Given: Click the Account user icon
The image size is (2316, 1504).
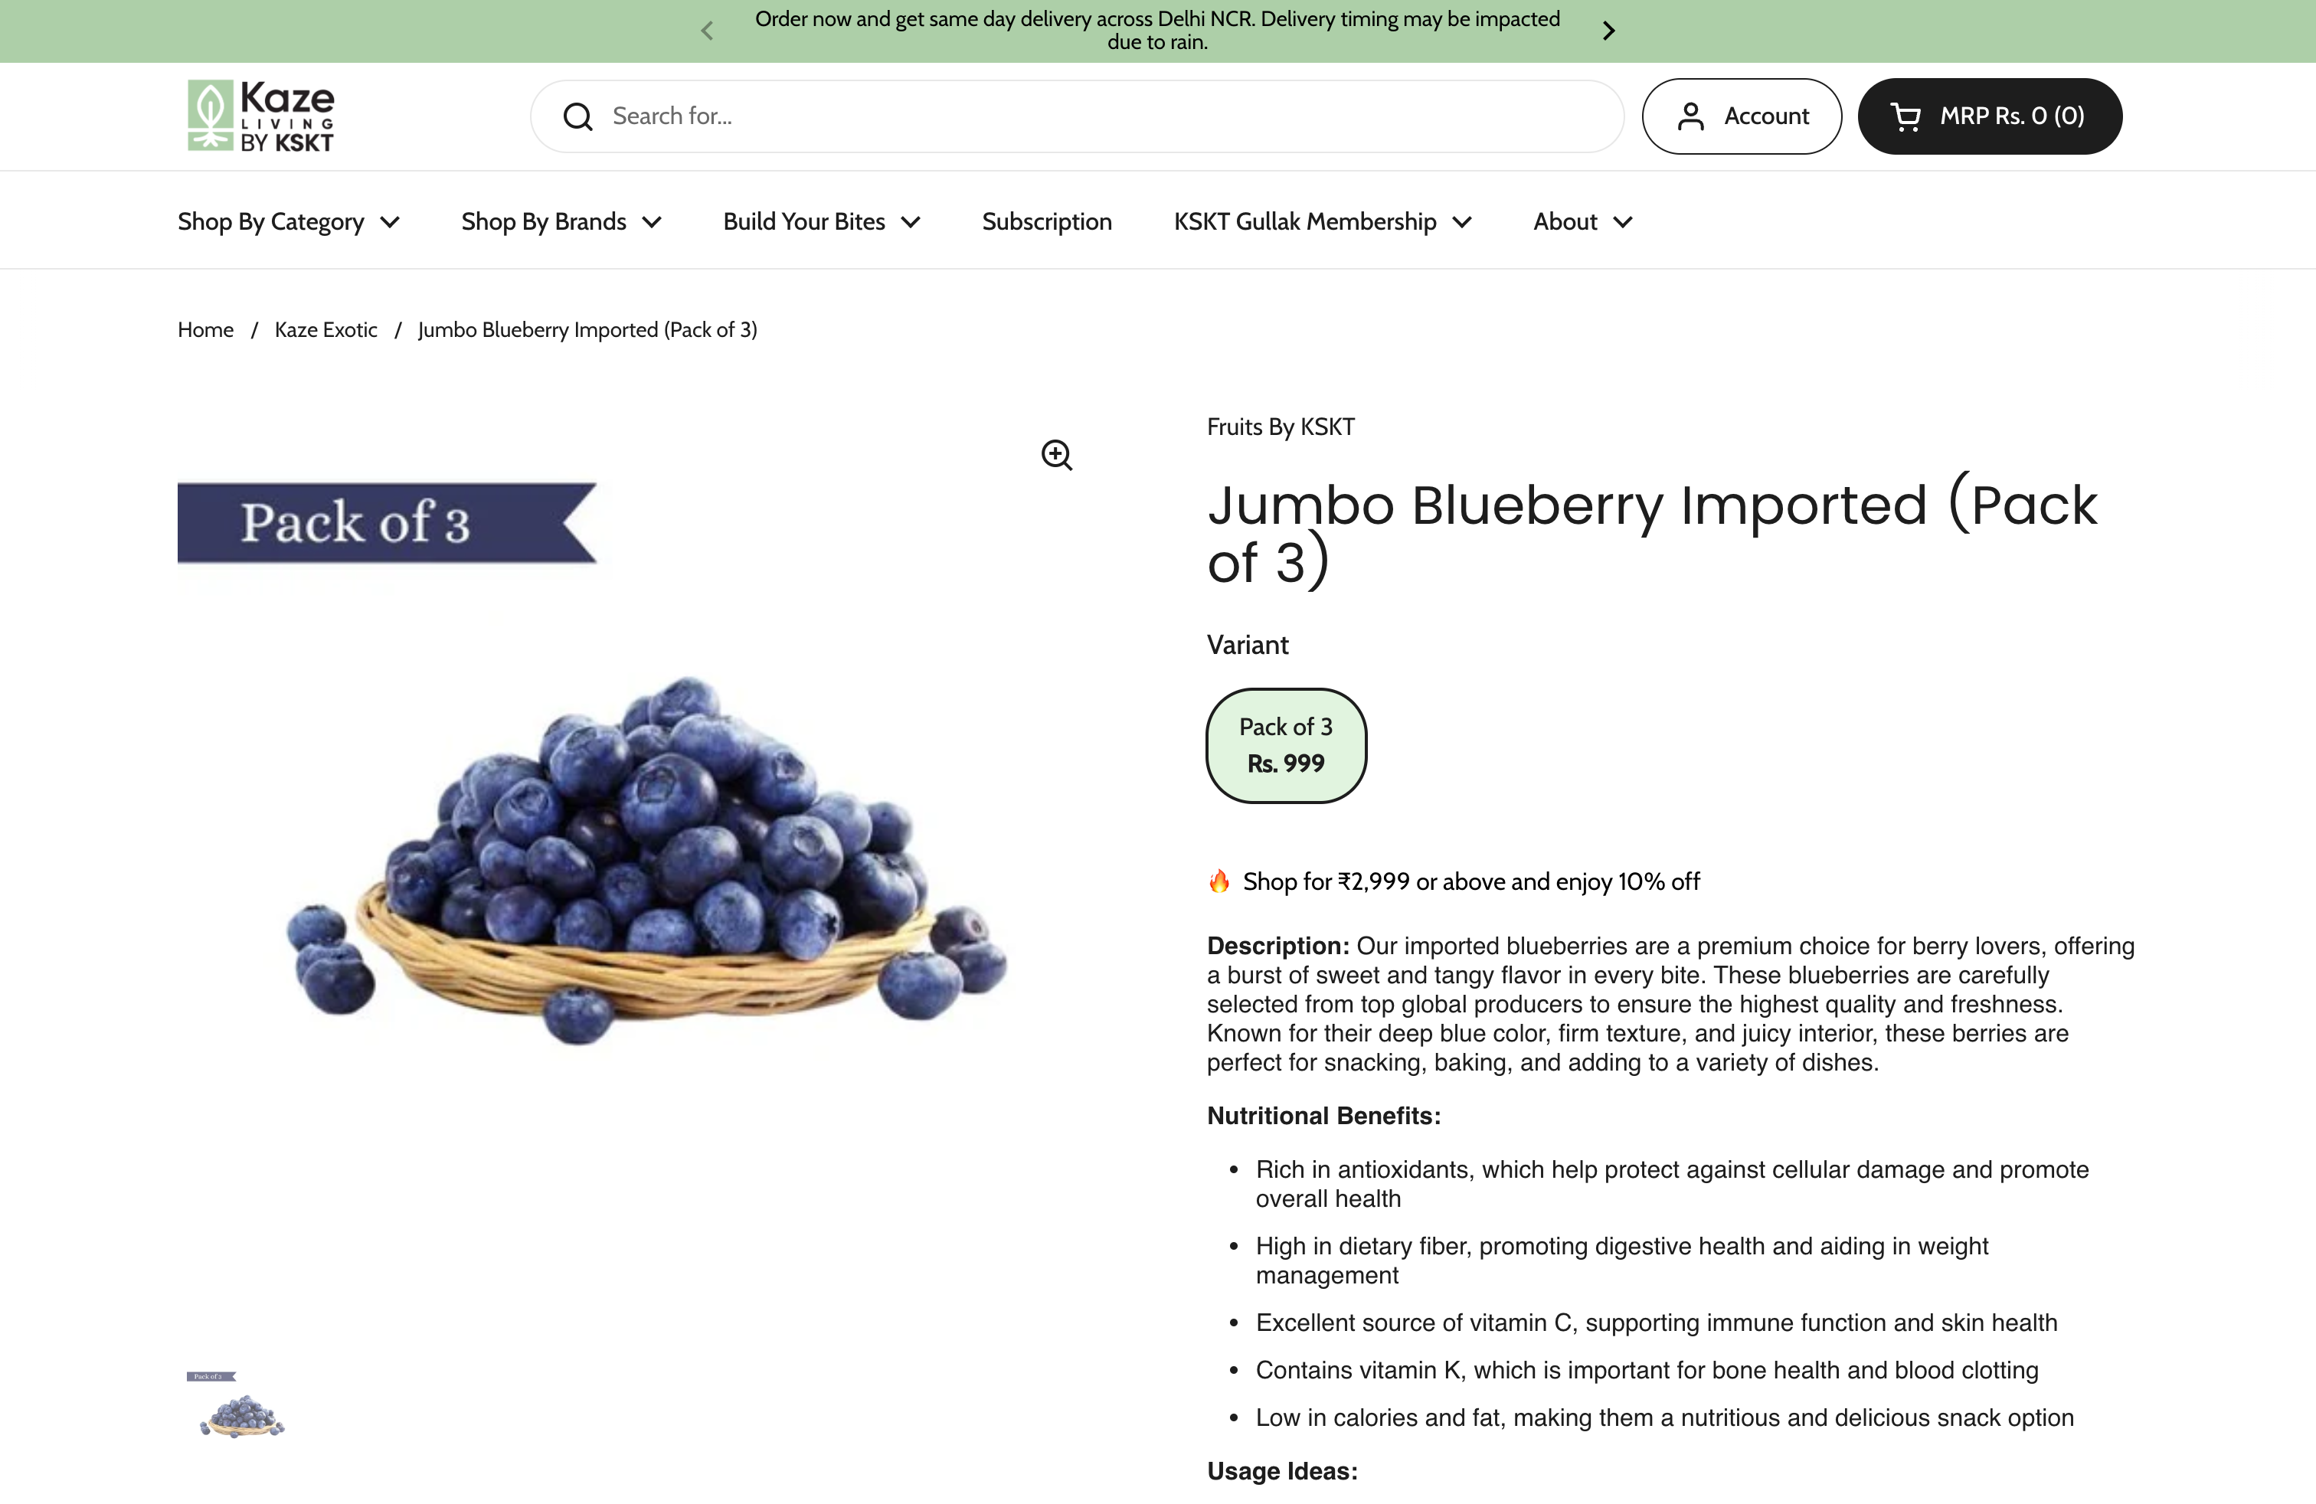Looking at the screenshot, I should click(1691, 116).
